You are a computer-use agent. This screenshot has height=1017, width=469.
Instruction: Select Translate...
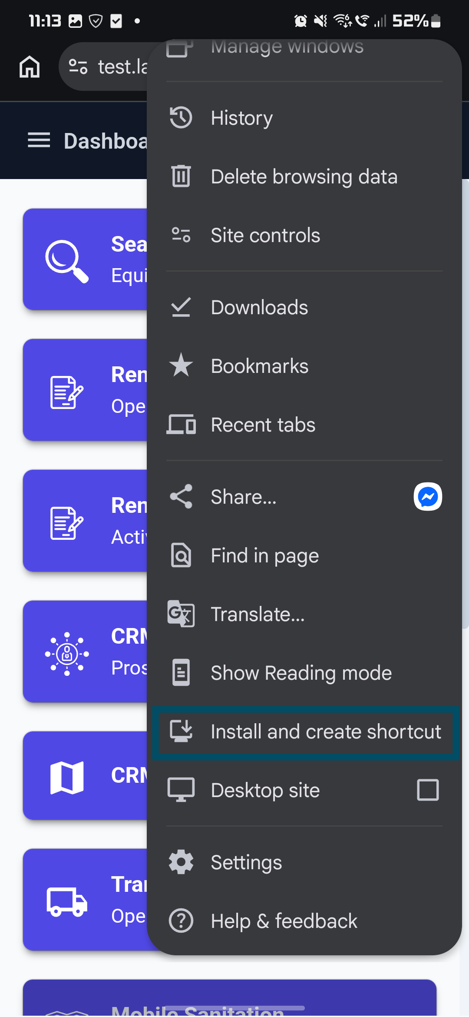(x=304, y=614)
